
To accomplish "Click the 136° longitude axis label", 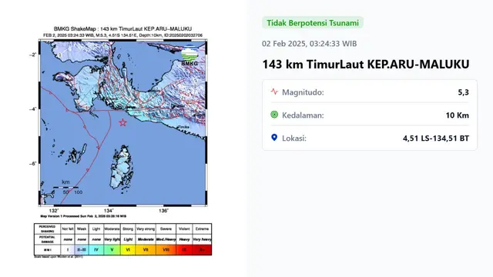I will [163, 211].
